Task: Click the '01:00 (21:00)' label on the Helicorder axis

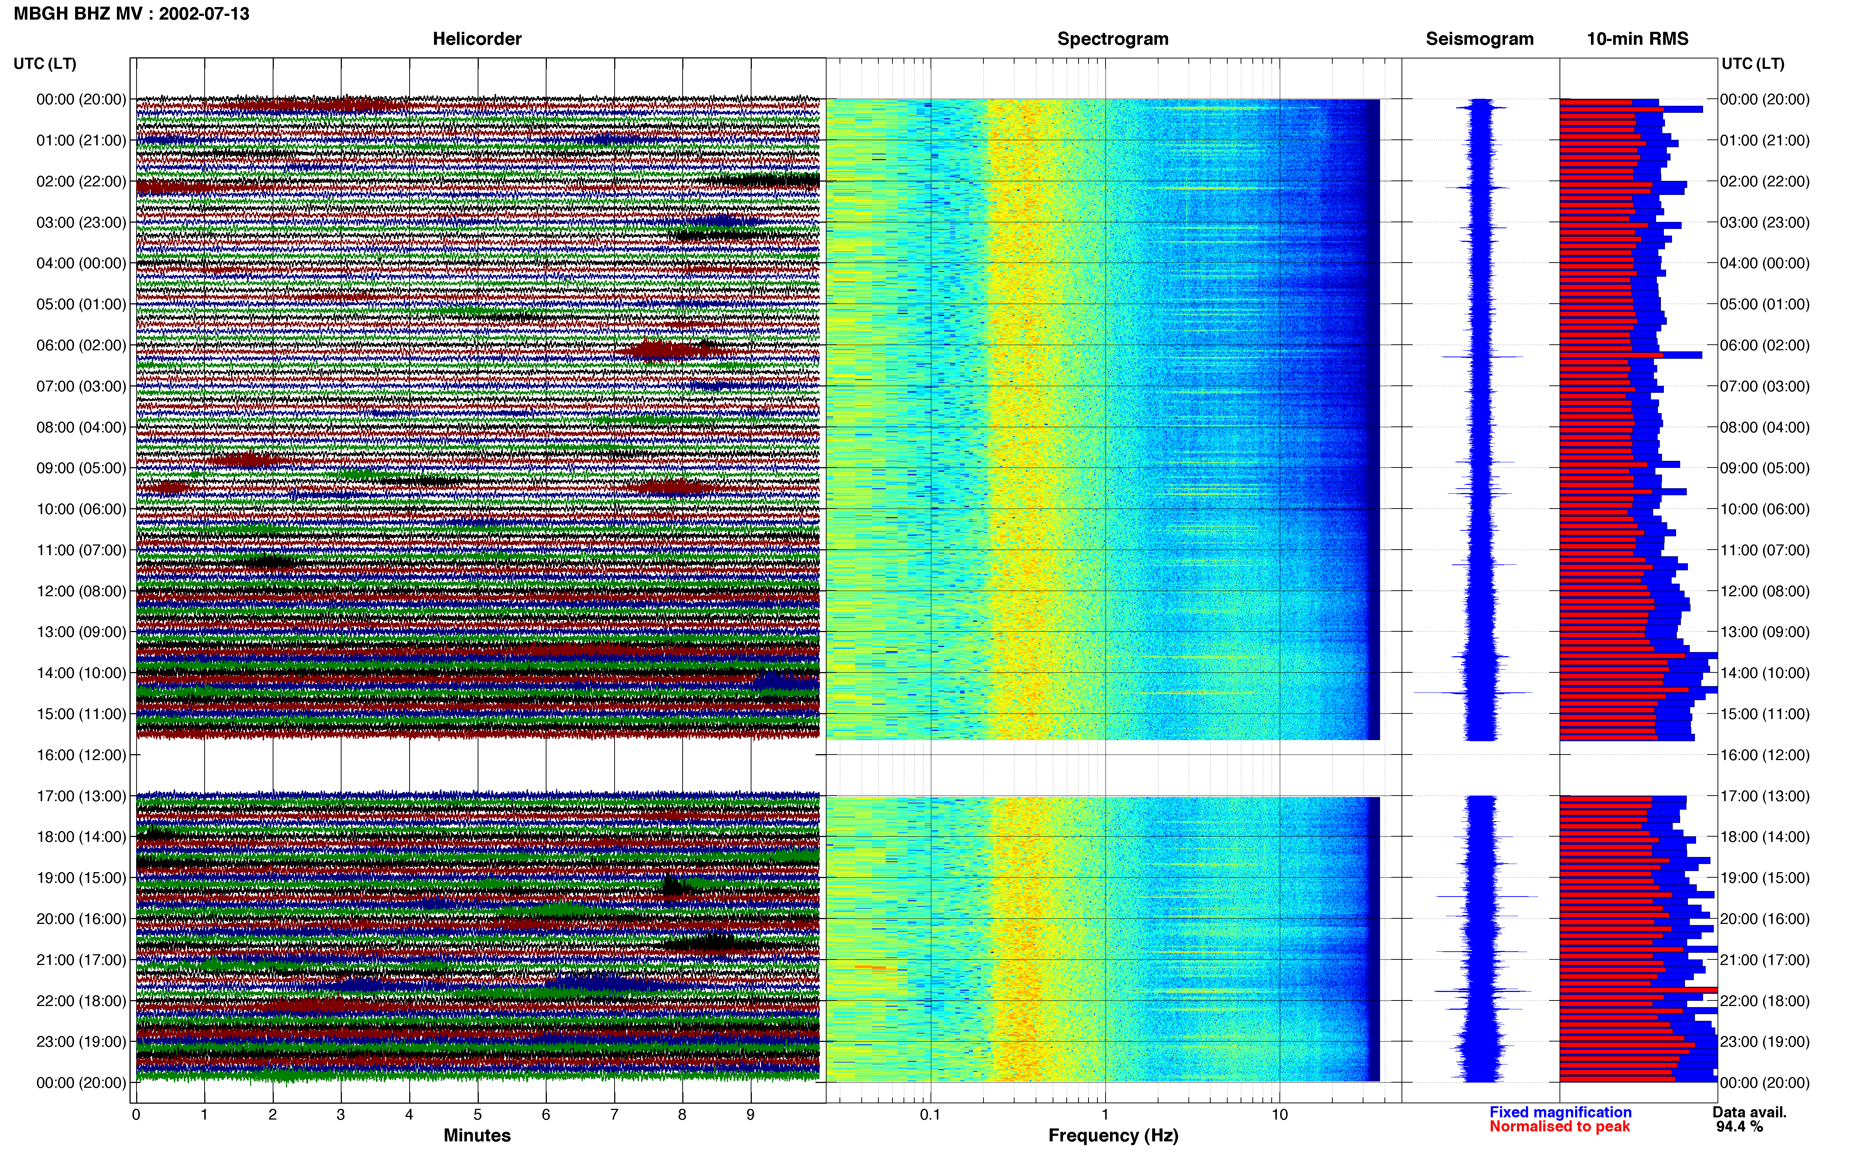Action: [x=81, y=141]
